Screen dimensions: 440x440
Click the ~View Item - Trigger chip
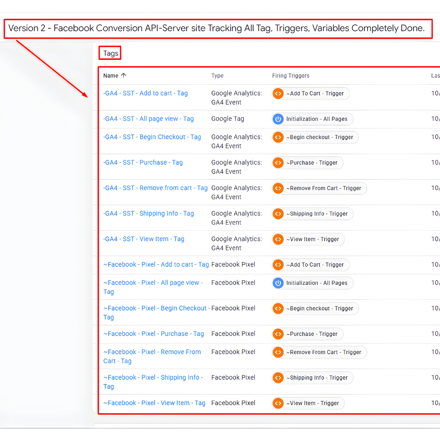click(x=308, y=239)
